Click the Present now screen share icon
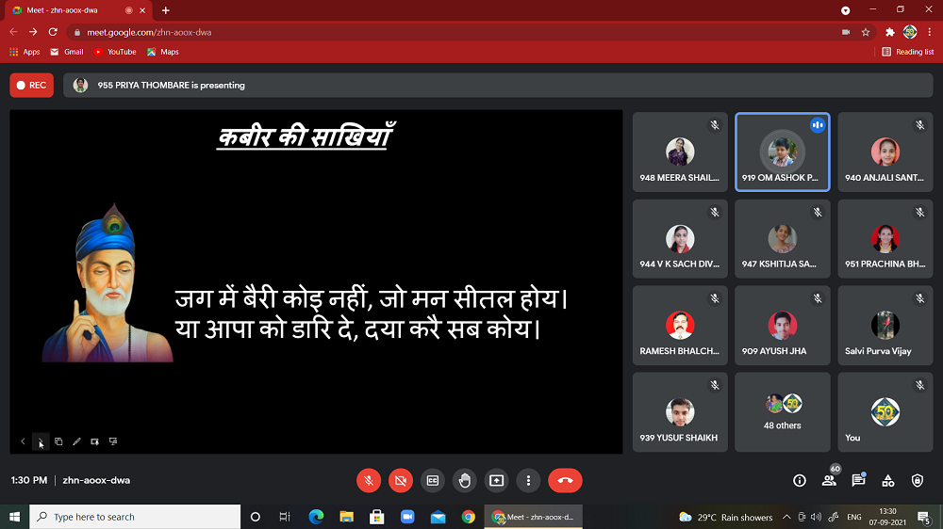The width and height of the screenshot is (943, 529). [496, 480]
